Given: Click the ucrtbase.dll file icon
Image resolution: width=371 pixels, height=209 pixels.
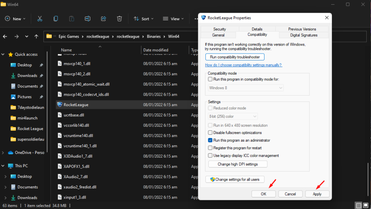Looking at the screenshot, I should point(60,115).
